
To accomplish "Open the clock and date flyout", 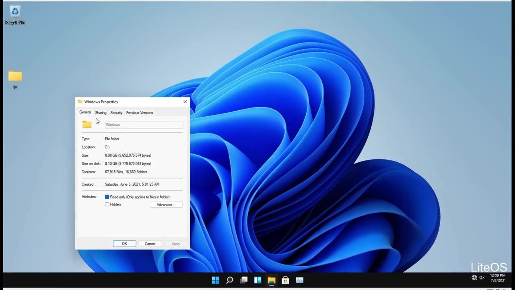I will (x=498, y=278).
